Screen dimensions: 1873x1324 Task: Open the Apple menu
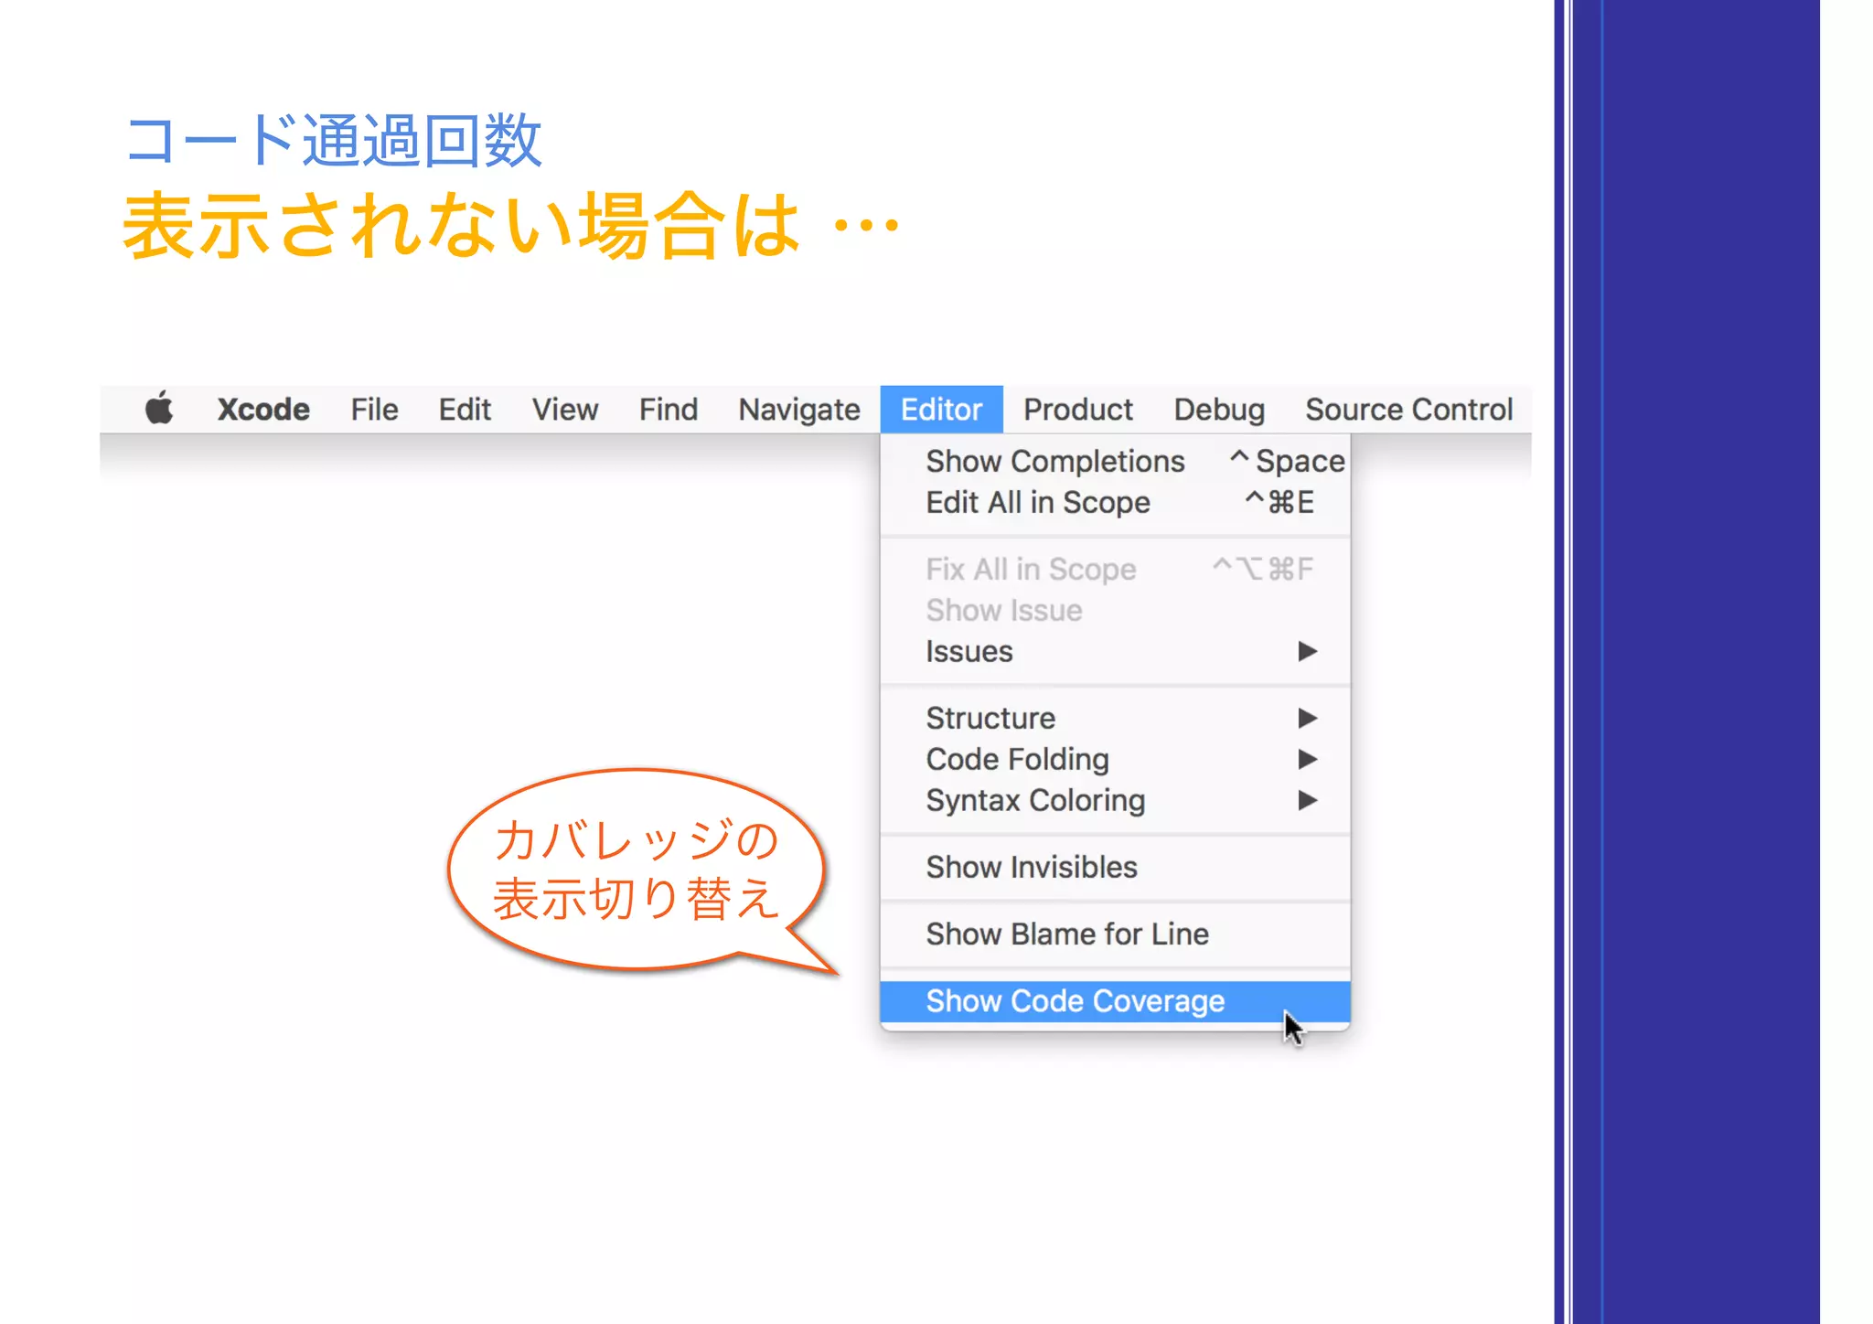click(x=159, y=409)
